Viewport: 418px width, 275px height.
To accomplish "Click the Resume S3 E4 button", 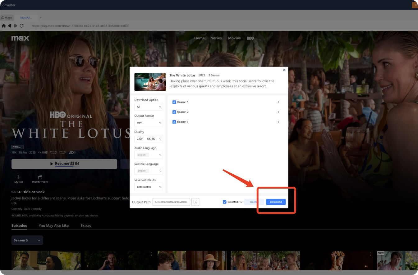I will pos(64,164).
